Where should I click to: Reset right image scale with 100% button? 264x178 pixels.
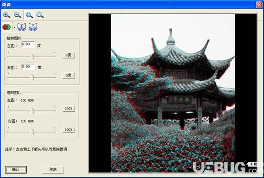pyautogui.click(x=68, y=130)
